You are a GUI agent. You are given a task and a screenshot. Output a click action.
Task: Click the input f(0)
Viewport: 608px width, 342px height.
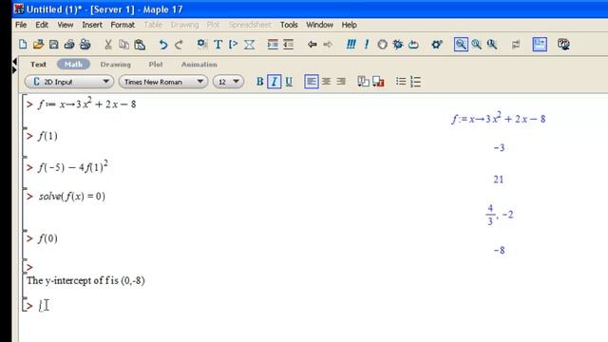[47, 238]
